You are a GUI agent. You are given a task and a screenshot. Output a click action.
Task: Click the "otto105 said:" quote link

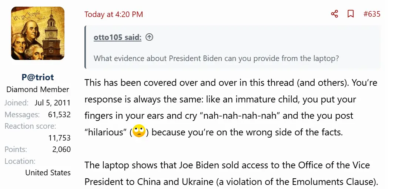click(x=117, y=37)
